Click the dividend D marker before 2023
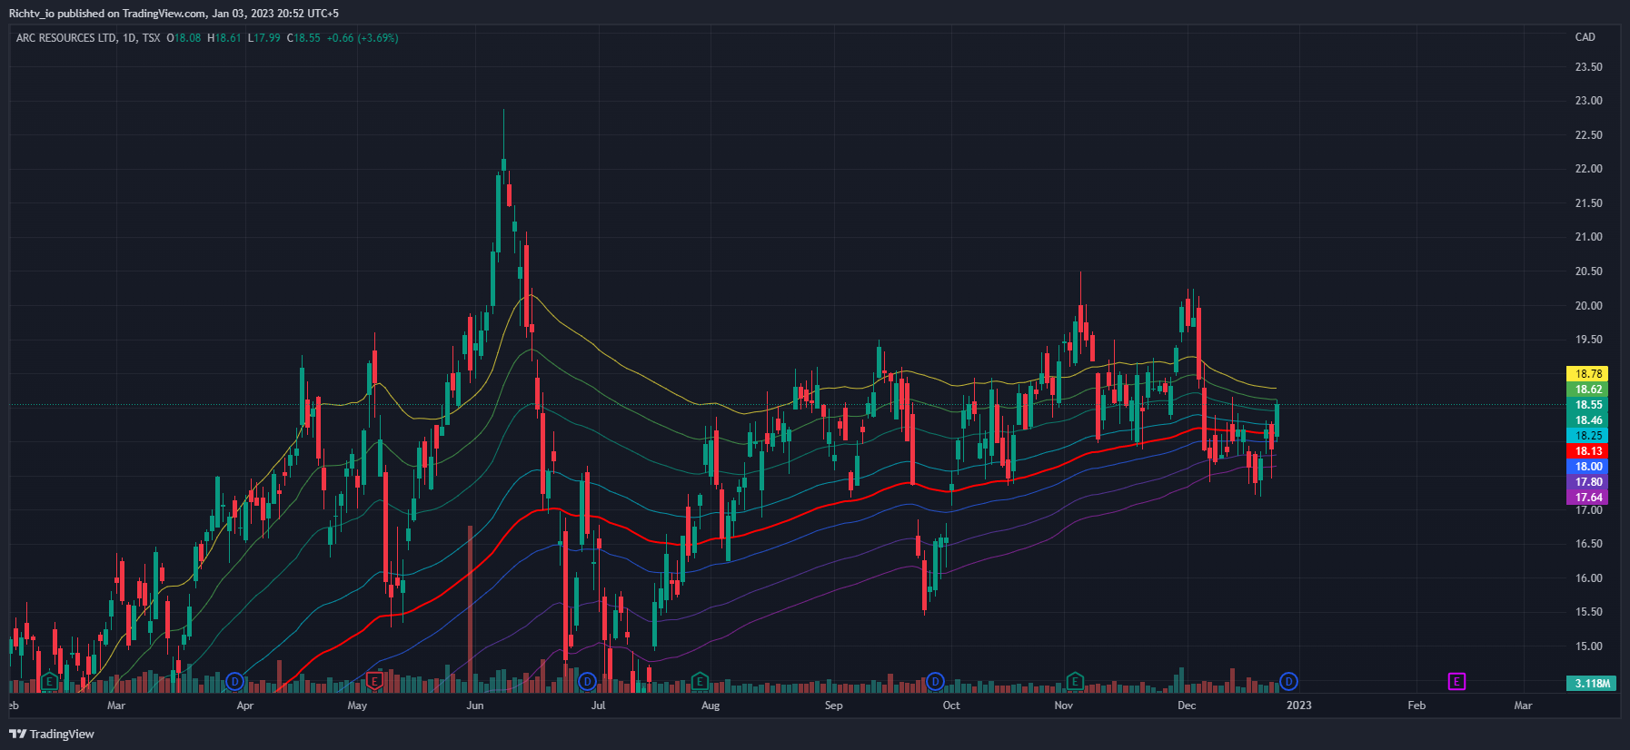 pyautogui.click(x=1288, y=681)
